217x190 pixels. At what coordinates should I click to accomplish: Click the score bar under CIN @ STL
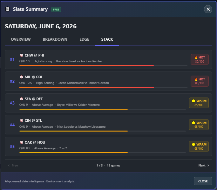103,131
